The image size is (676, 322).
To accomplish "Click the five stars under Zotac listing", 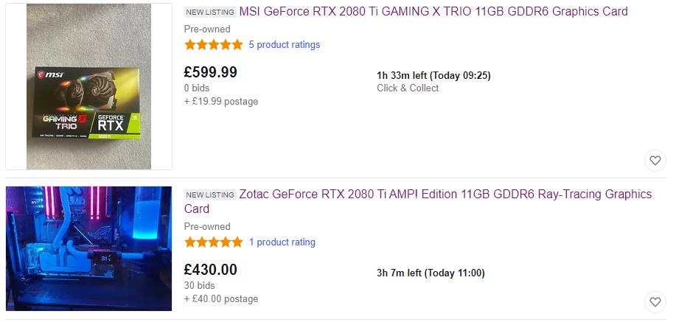I will click(213, 242).
